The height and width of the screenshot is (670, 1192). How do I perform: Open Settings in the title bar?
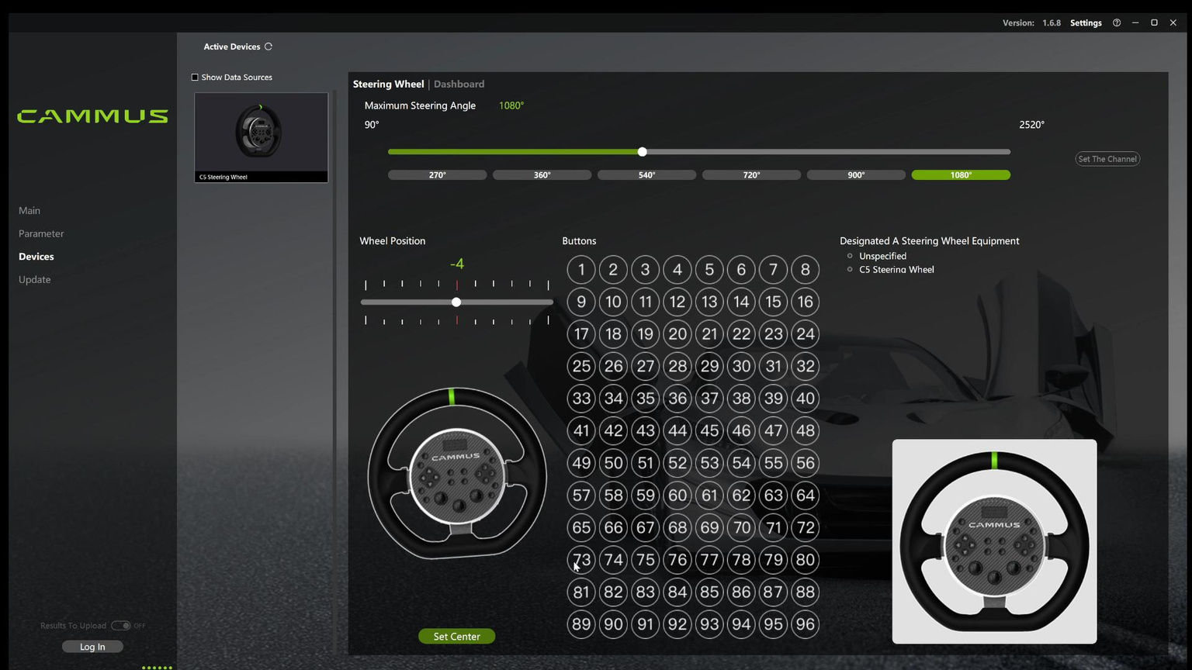click(1086, 22)
